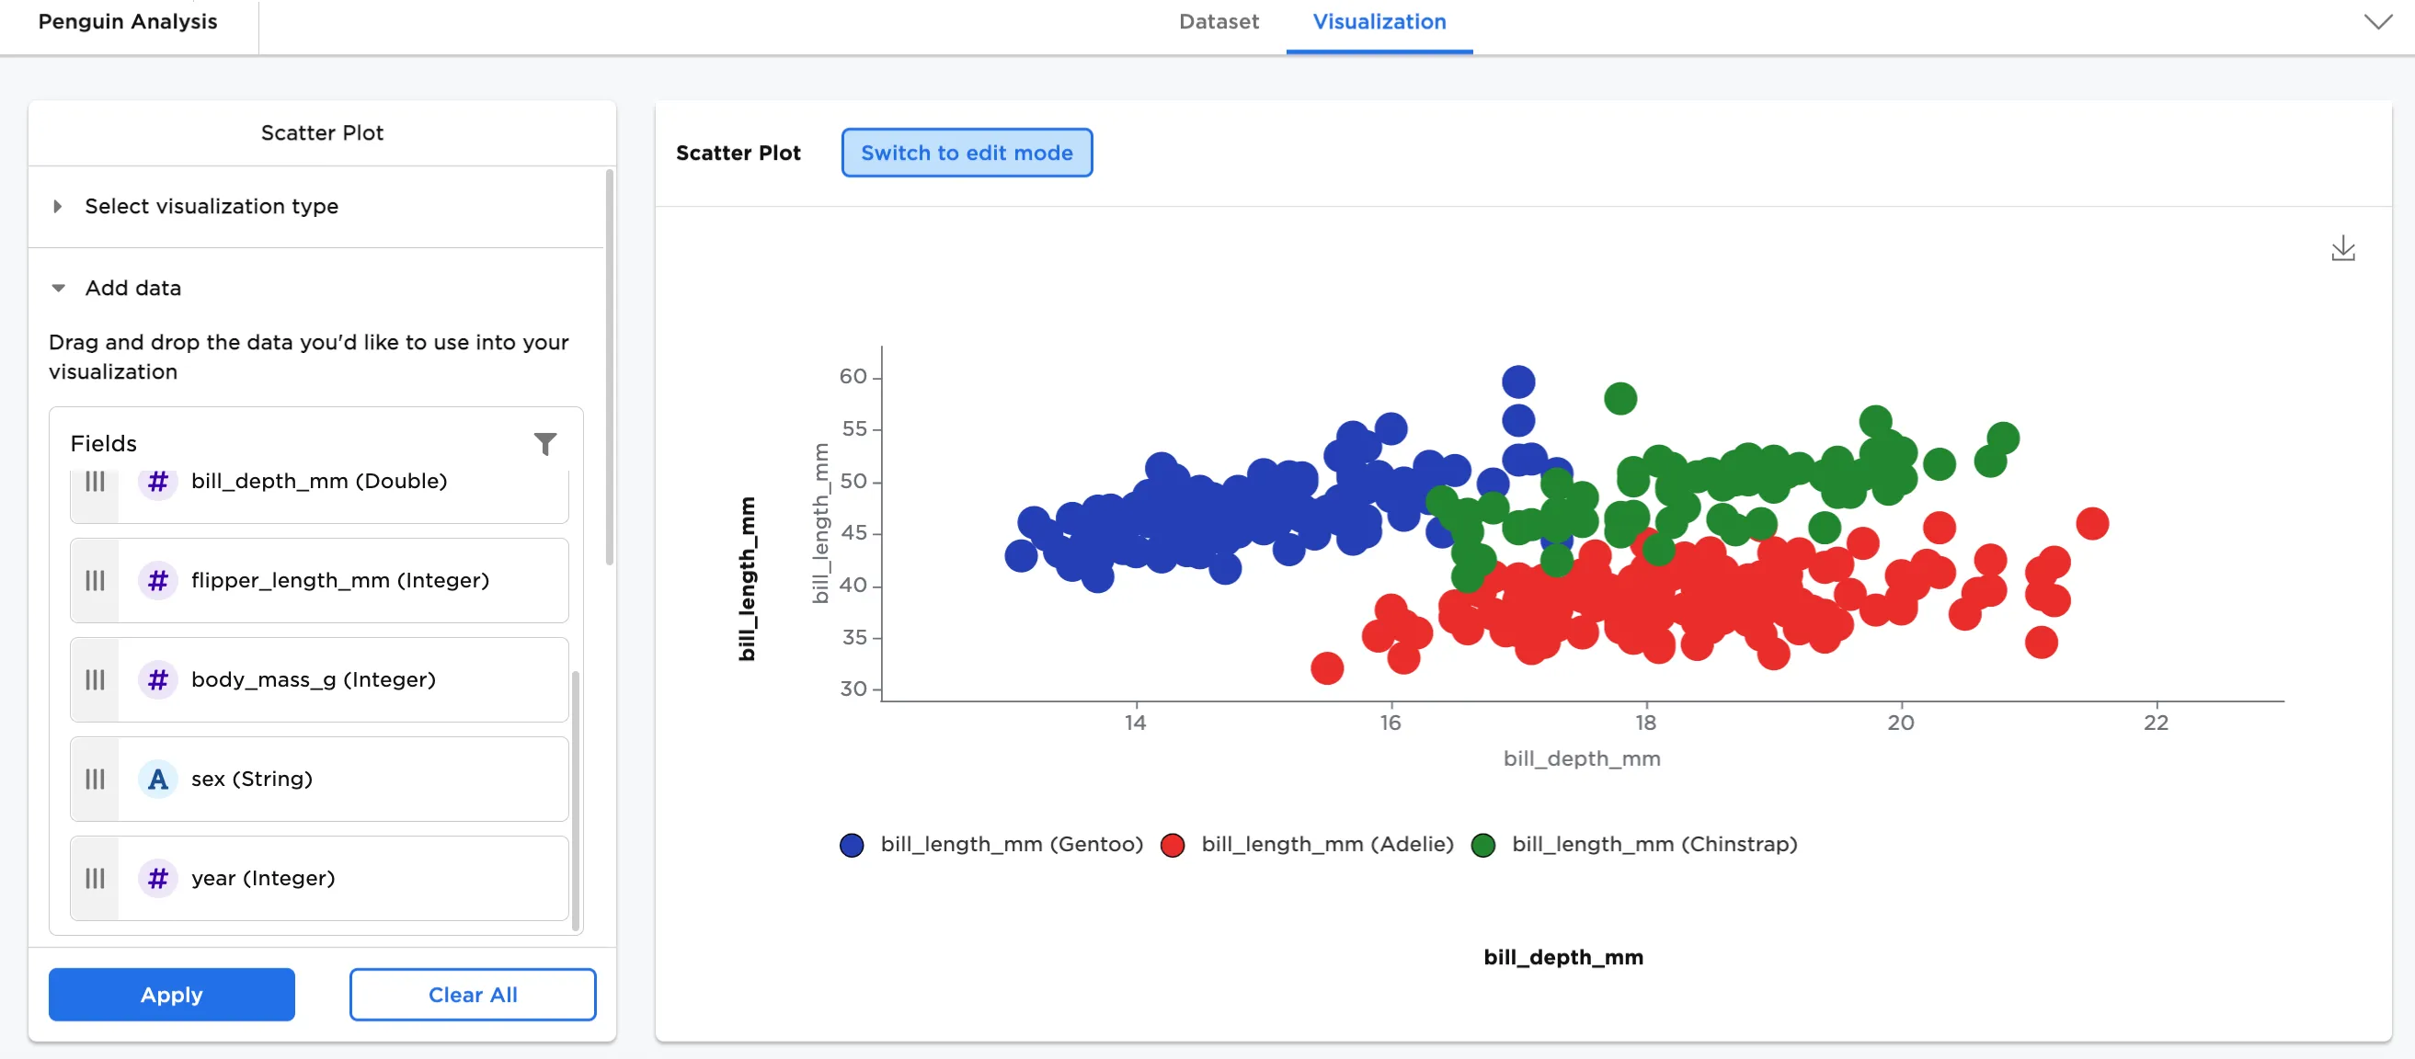2415x1059 pixels.
Task: Click the Apply button
Action: (x=172, y=995)
